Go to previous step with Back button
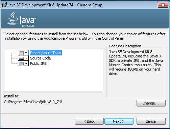This screenshot has height=129, width=170. (89, 121)
